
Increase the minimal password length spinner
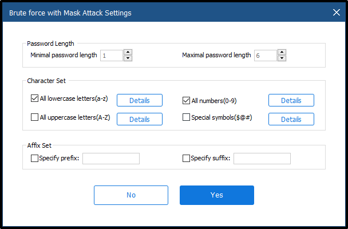point(128,53)
